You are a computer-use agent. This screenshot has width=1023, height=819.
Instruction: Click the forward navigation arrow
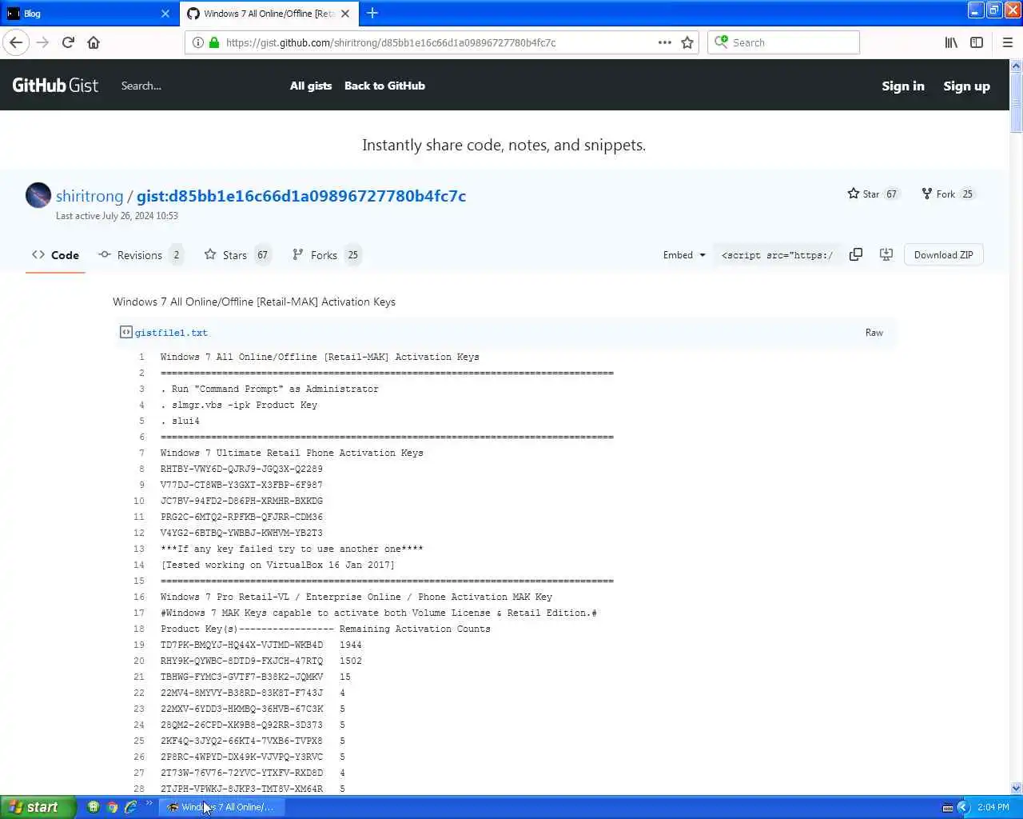point(42,42)
